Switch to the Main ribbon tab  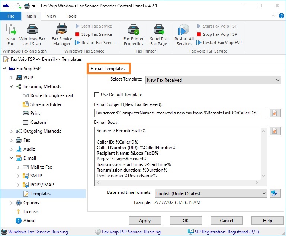pyautogui.click(x=31, y=16)
